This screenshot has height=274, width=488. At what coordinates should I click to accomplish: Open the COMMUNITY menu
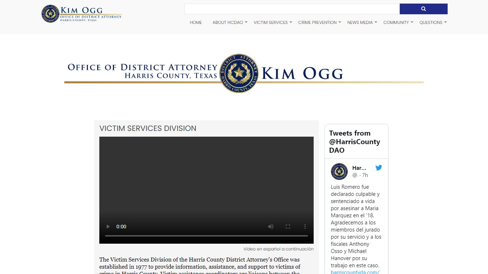(396, 22)
